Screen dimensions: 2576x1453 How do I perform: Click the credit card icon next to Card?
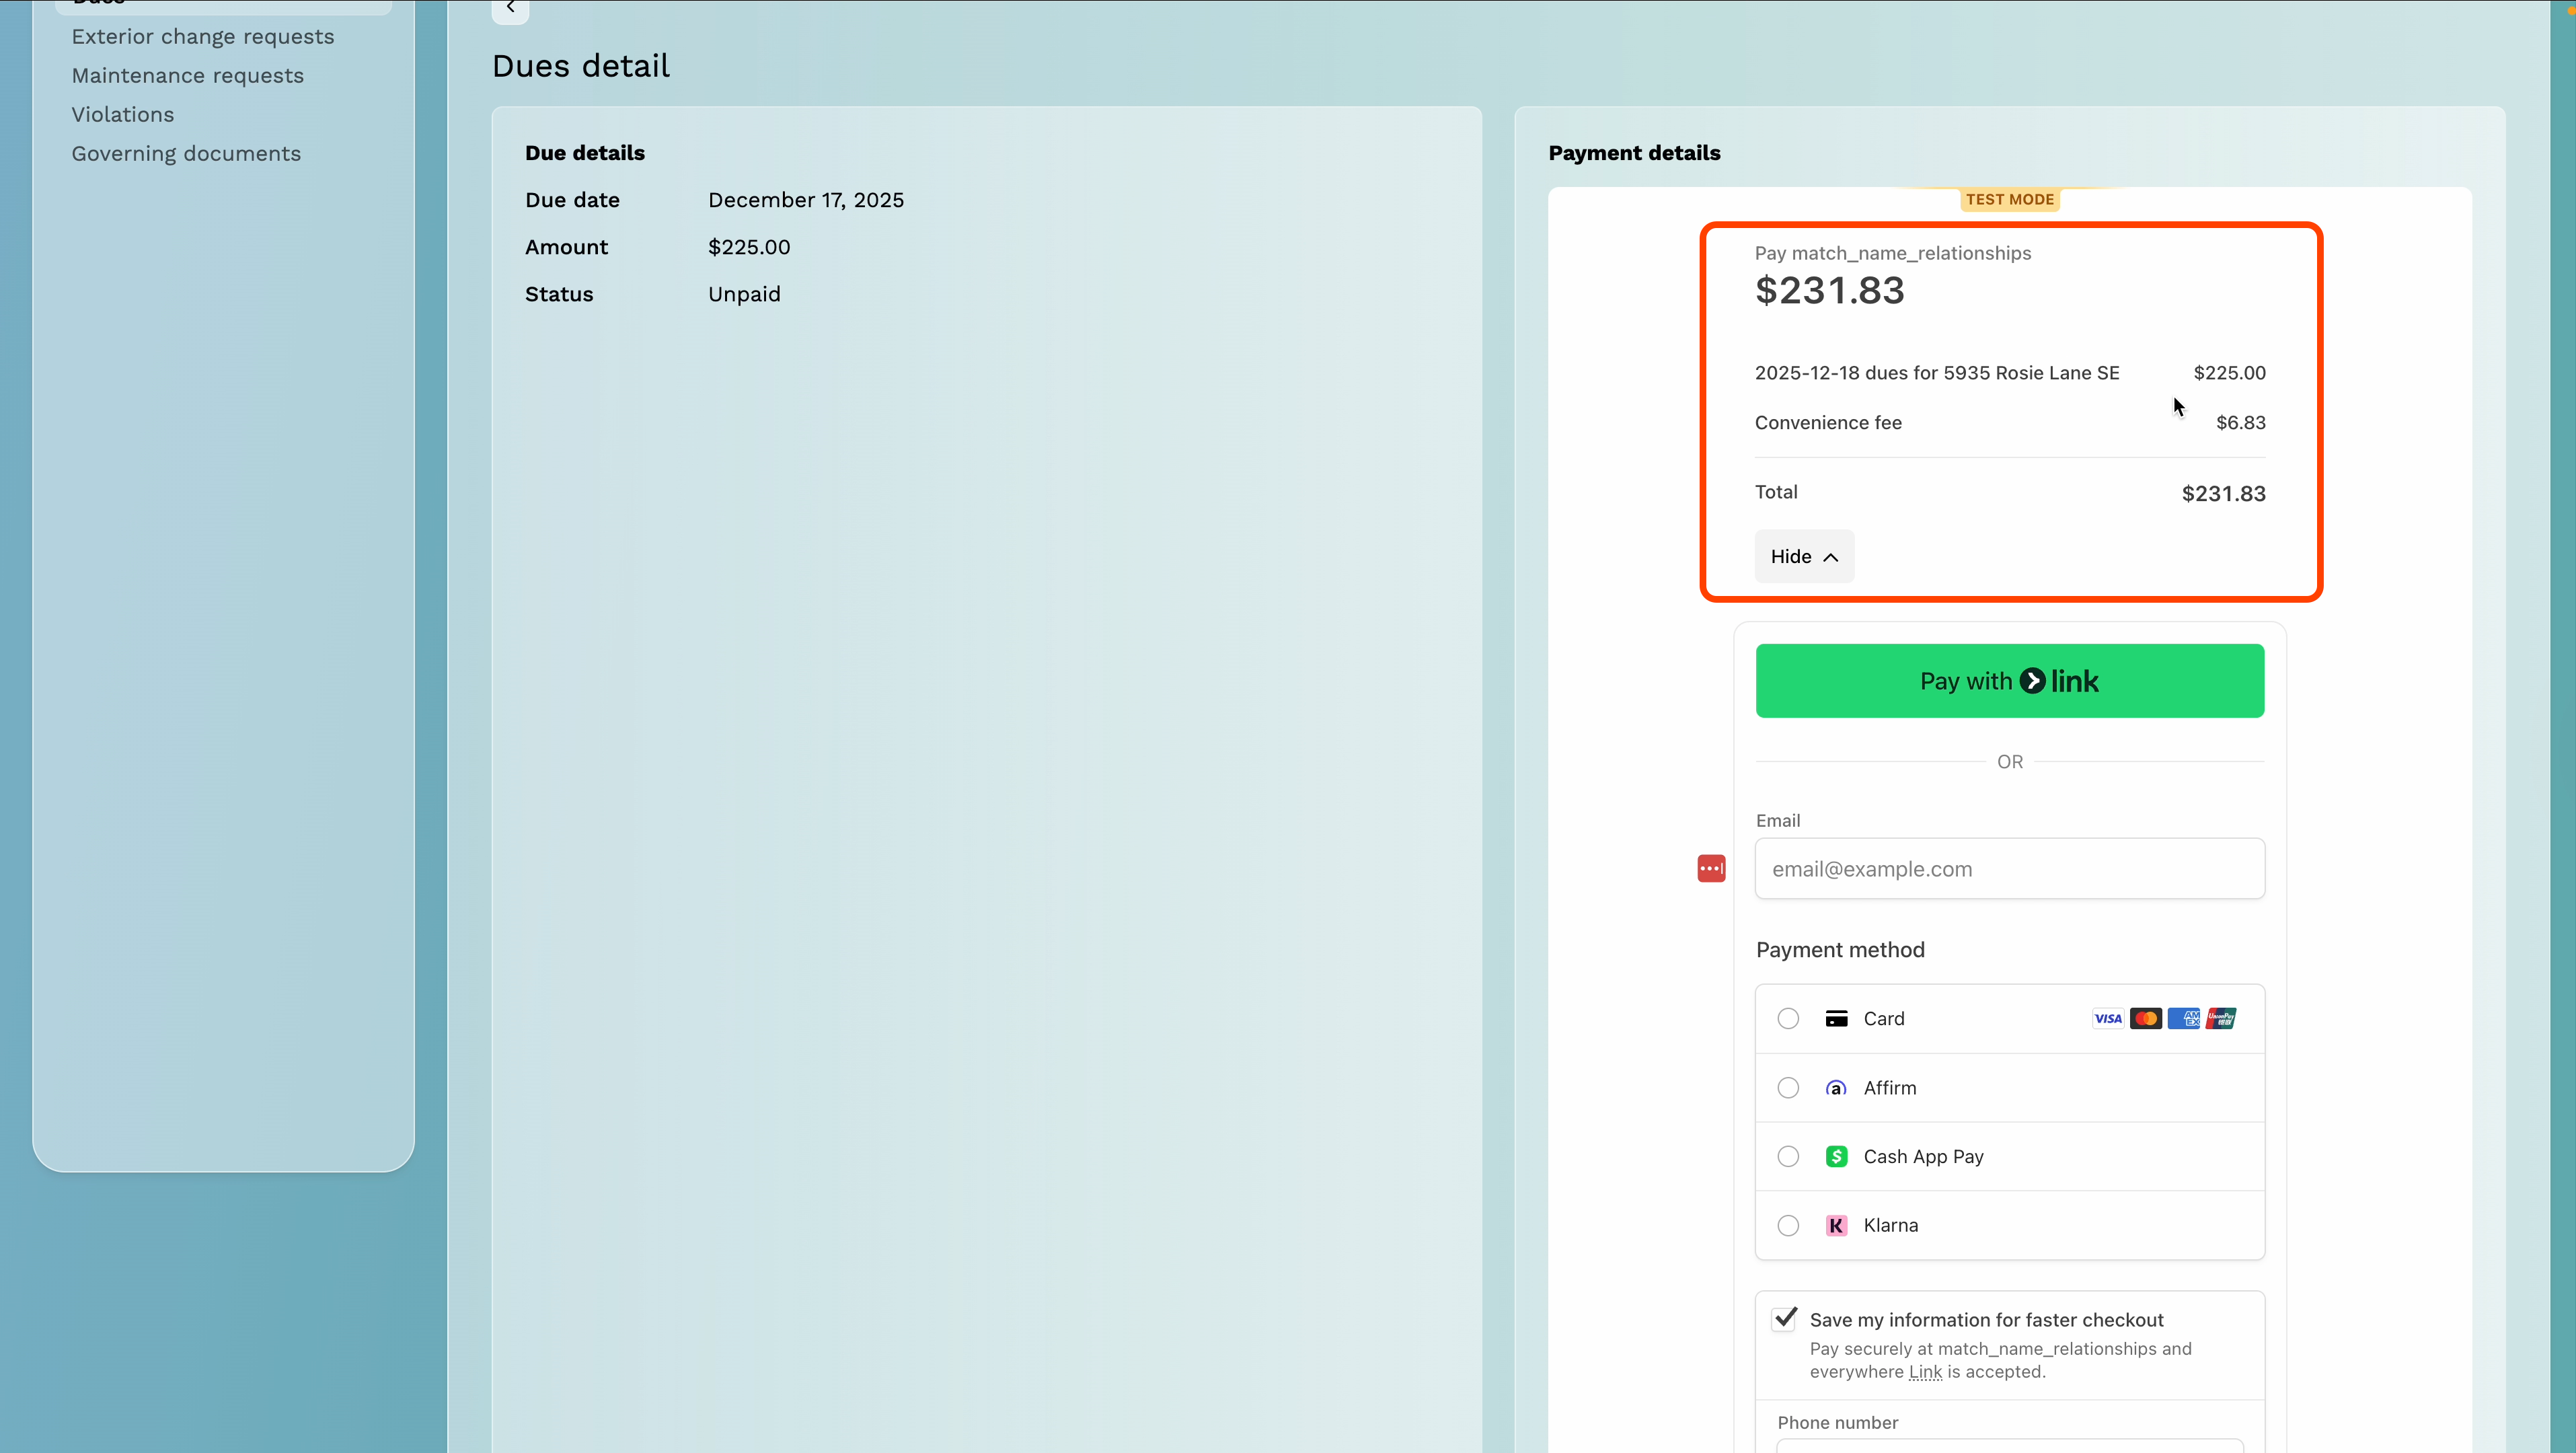[x=1836, y=1018]
